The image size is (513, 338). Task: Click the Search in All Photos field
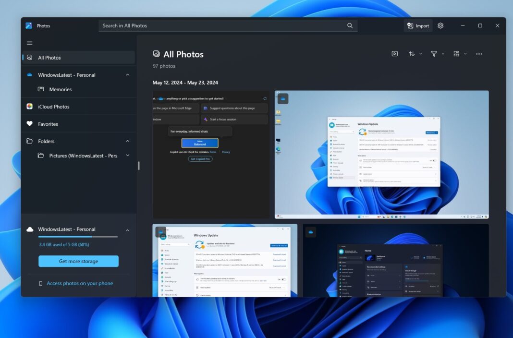coord(226,25)
